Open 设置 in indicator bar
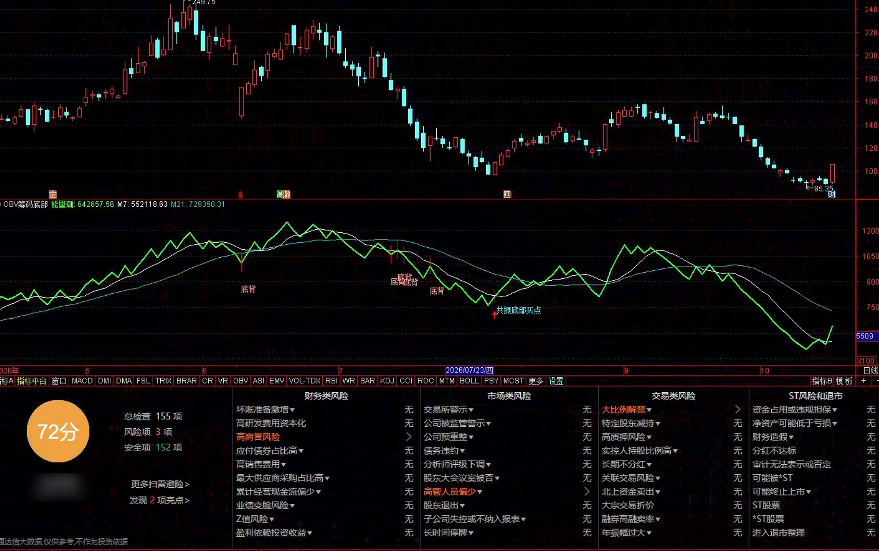The image size is (879, 551). pyautogui.click(x=556, y=381)
